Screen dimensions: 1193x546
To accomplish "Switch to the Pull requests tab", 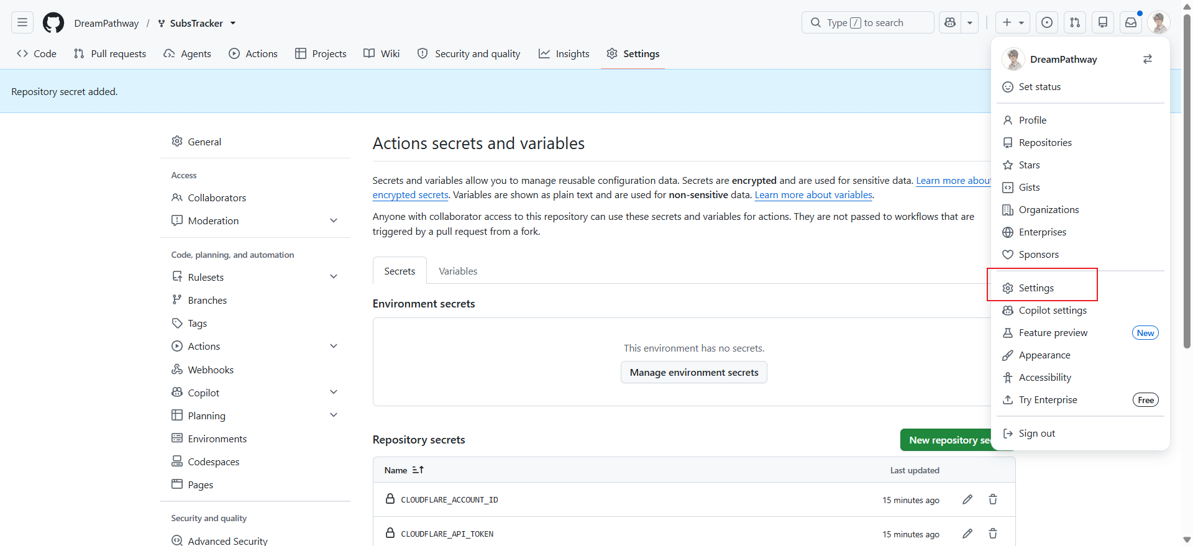I will (110, 54).
